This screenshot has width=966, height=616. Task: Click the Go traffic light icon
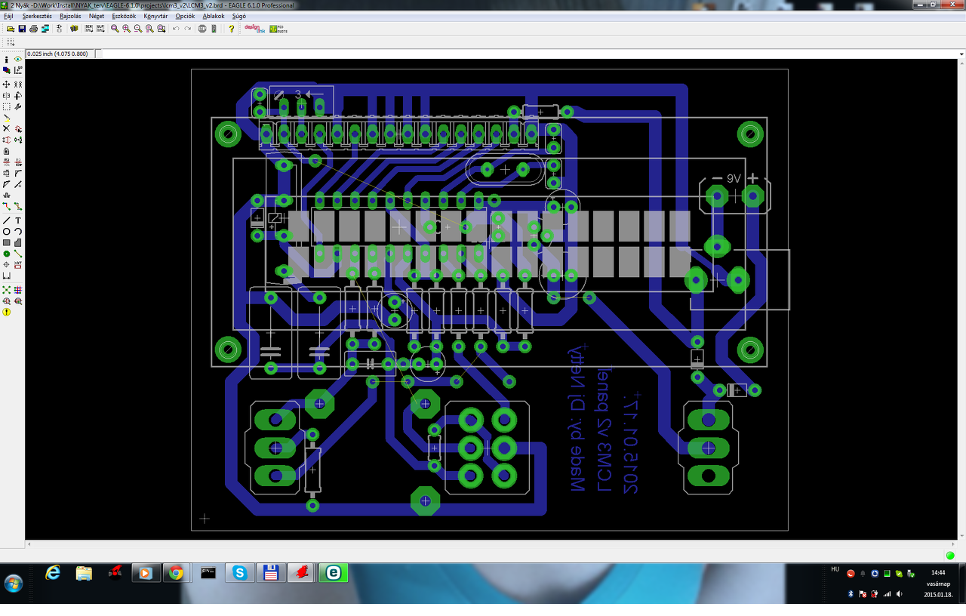pos(214,29)
